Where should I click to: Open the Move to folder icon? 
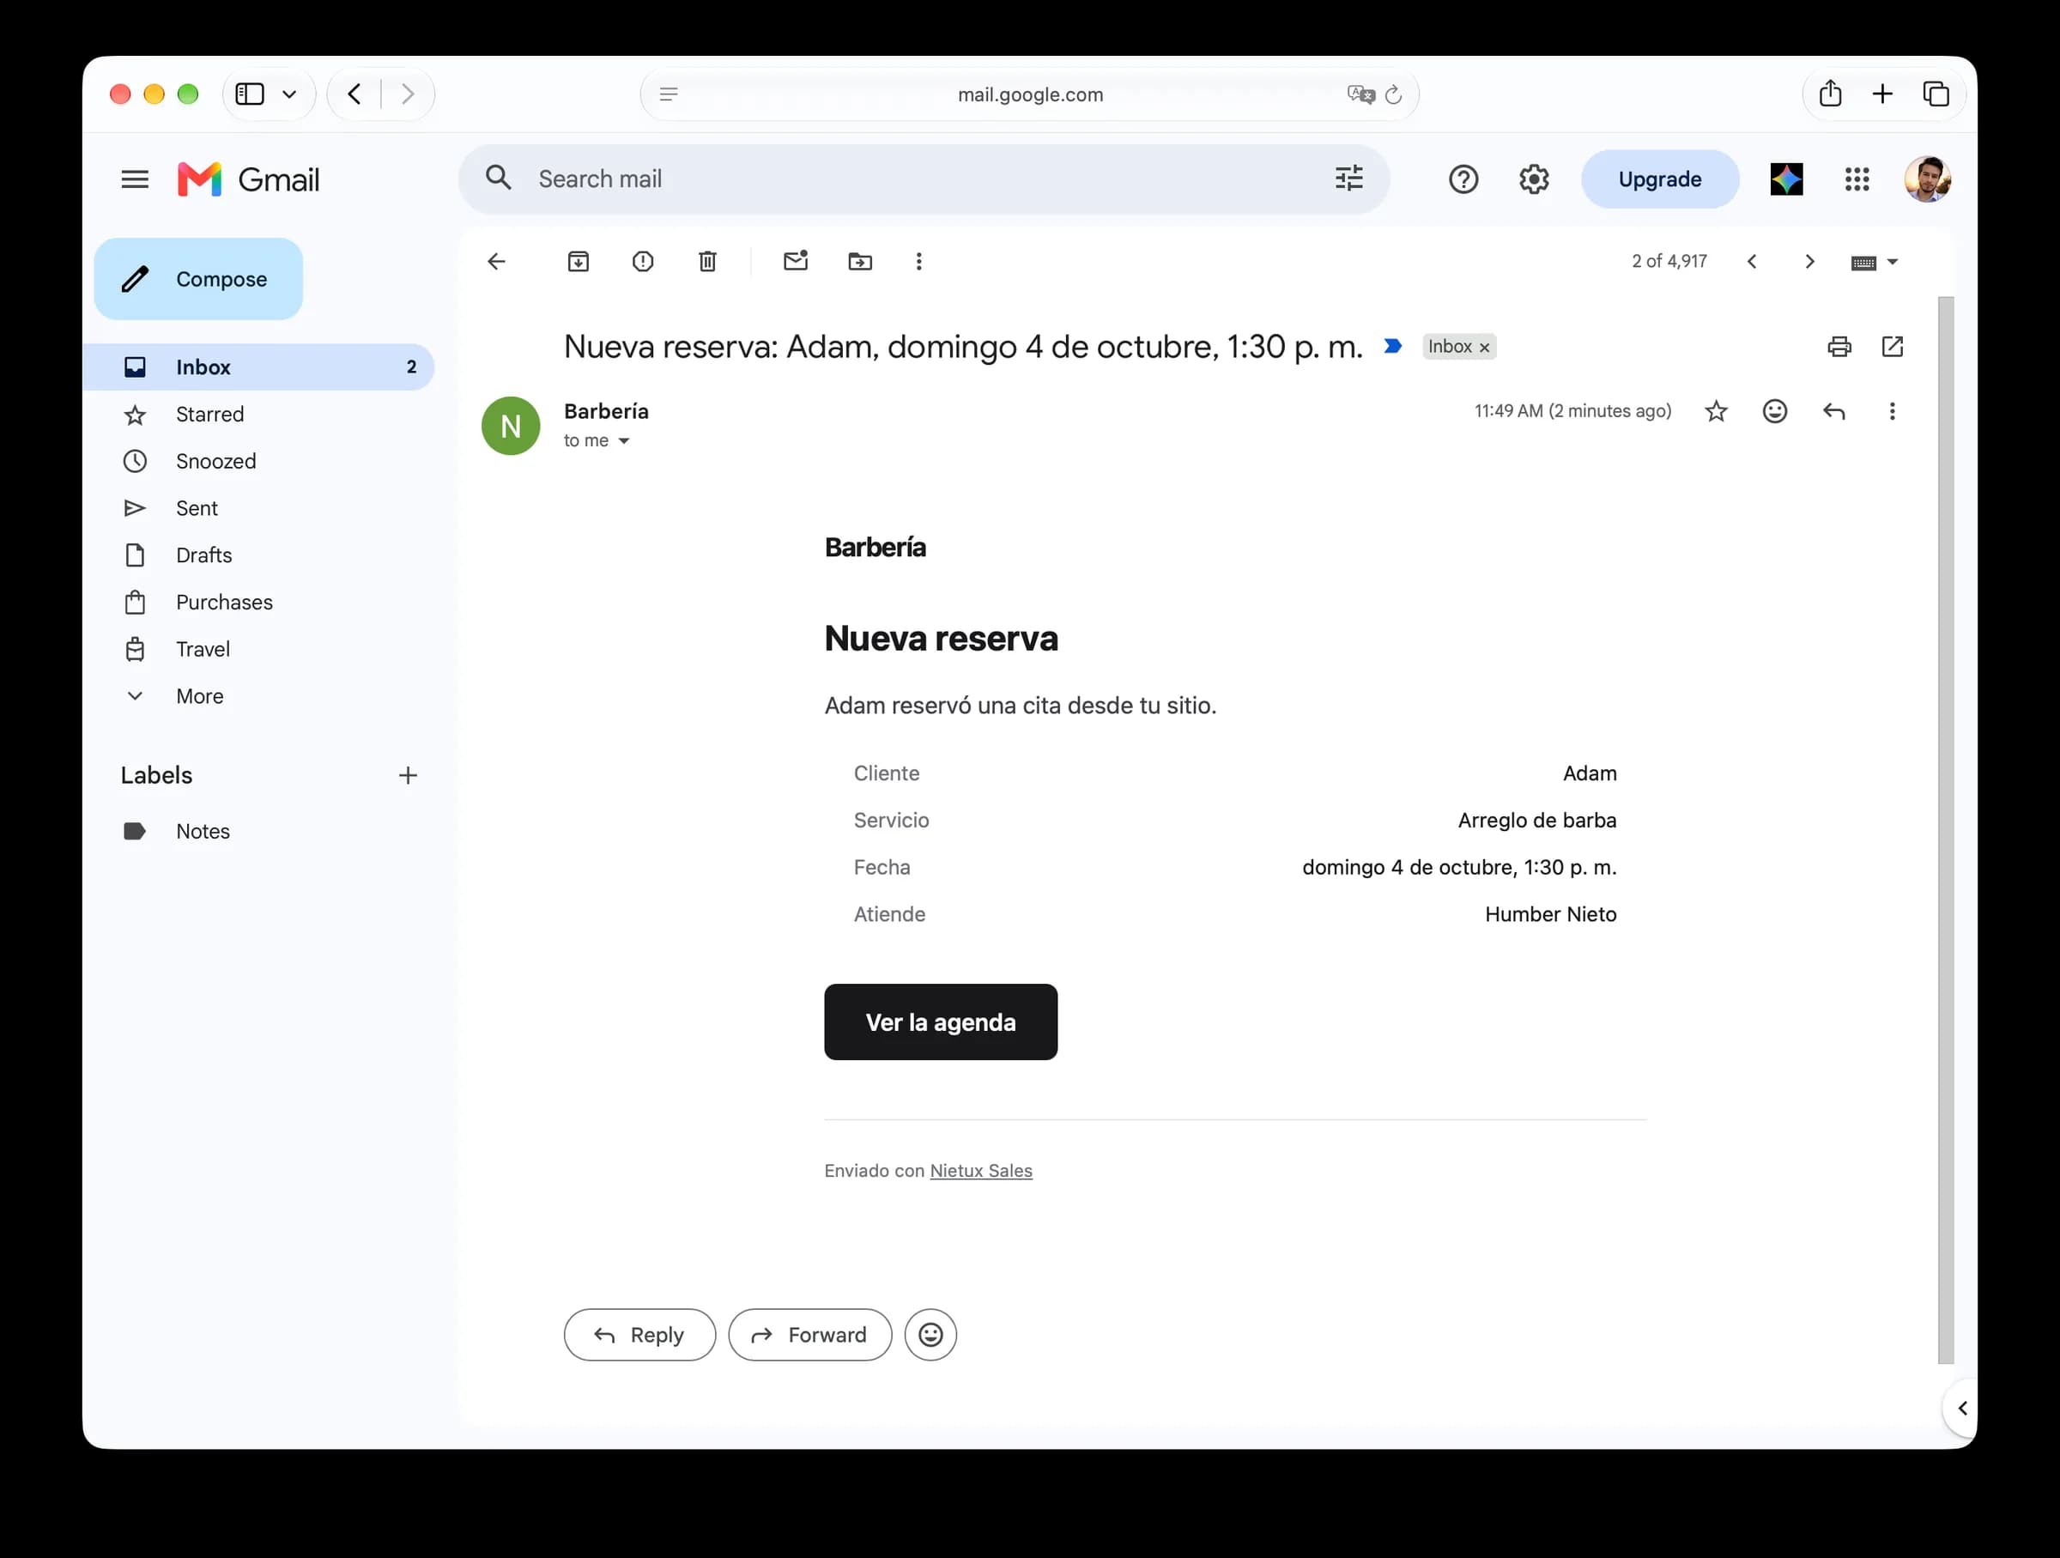coord(861,262)
